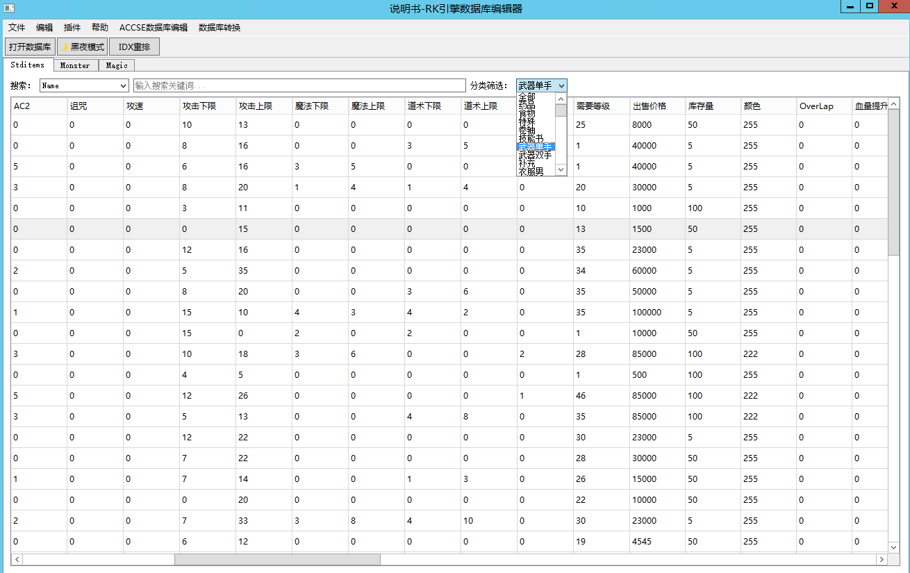Switch to the Monster tab
This screenshot has width=910, height=573.
(75, 65)
